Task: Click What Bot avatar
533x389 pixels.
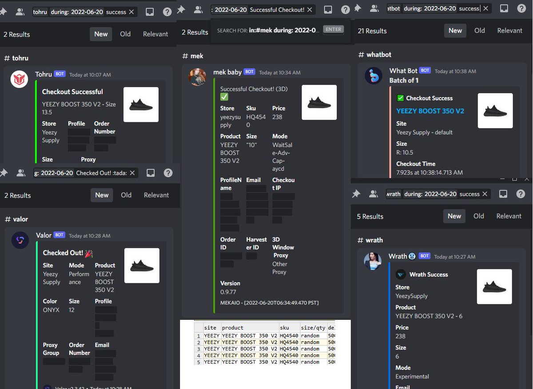Action: (x=374, y=75)
